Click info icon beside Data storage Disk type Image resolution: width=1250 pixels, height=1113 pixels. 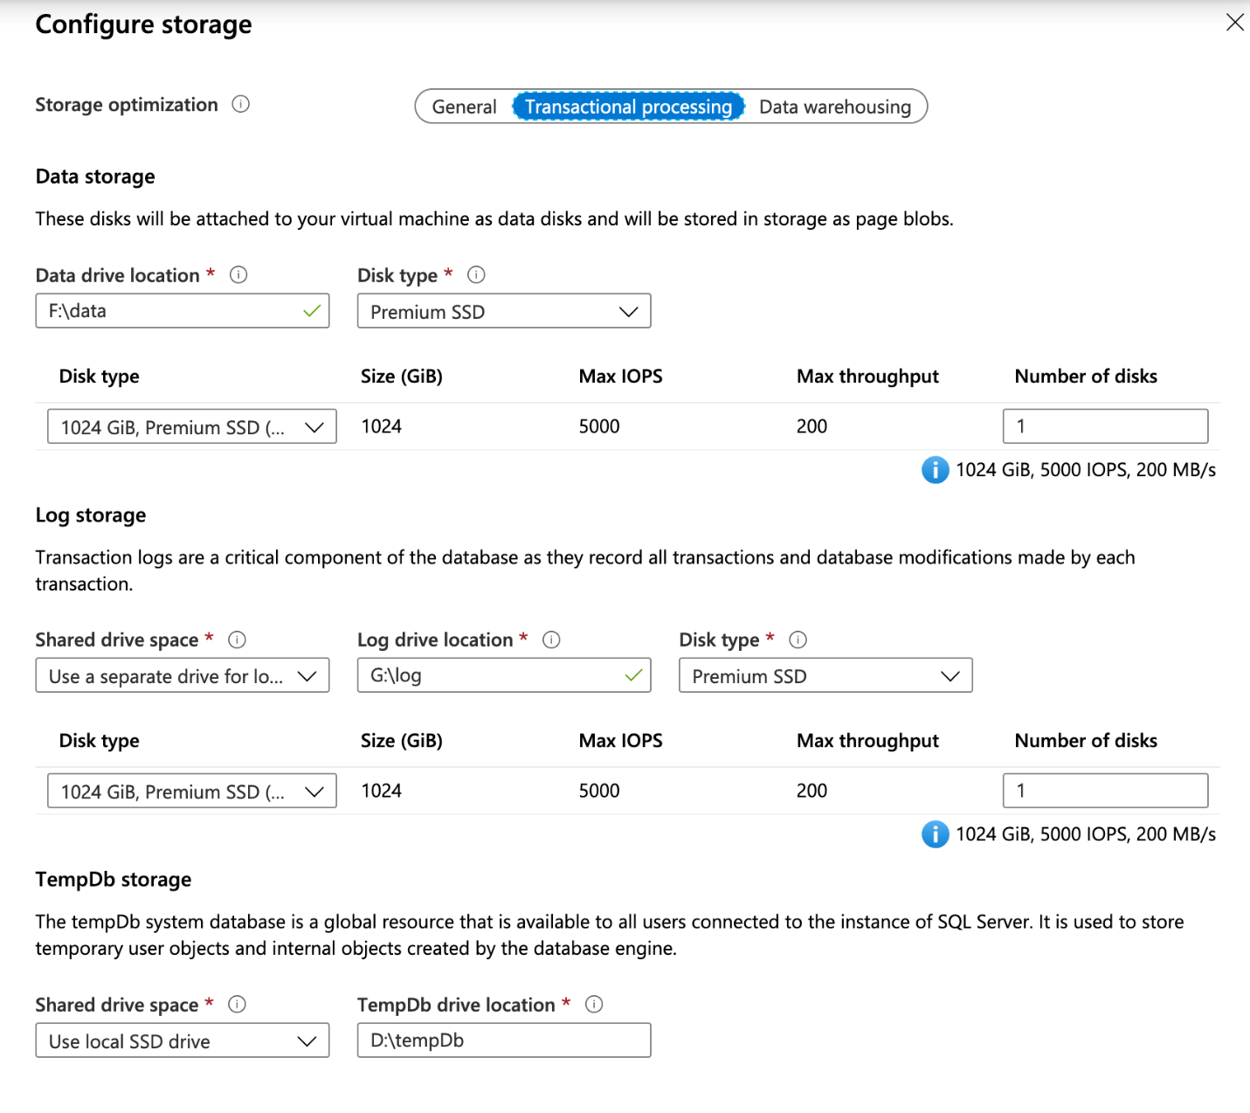point(476,275)
